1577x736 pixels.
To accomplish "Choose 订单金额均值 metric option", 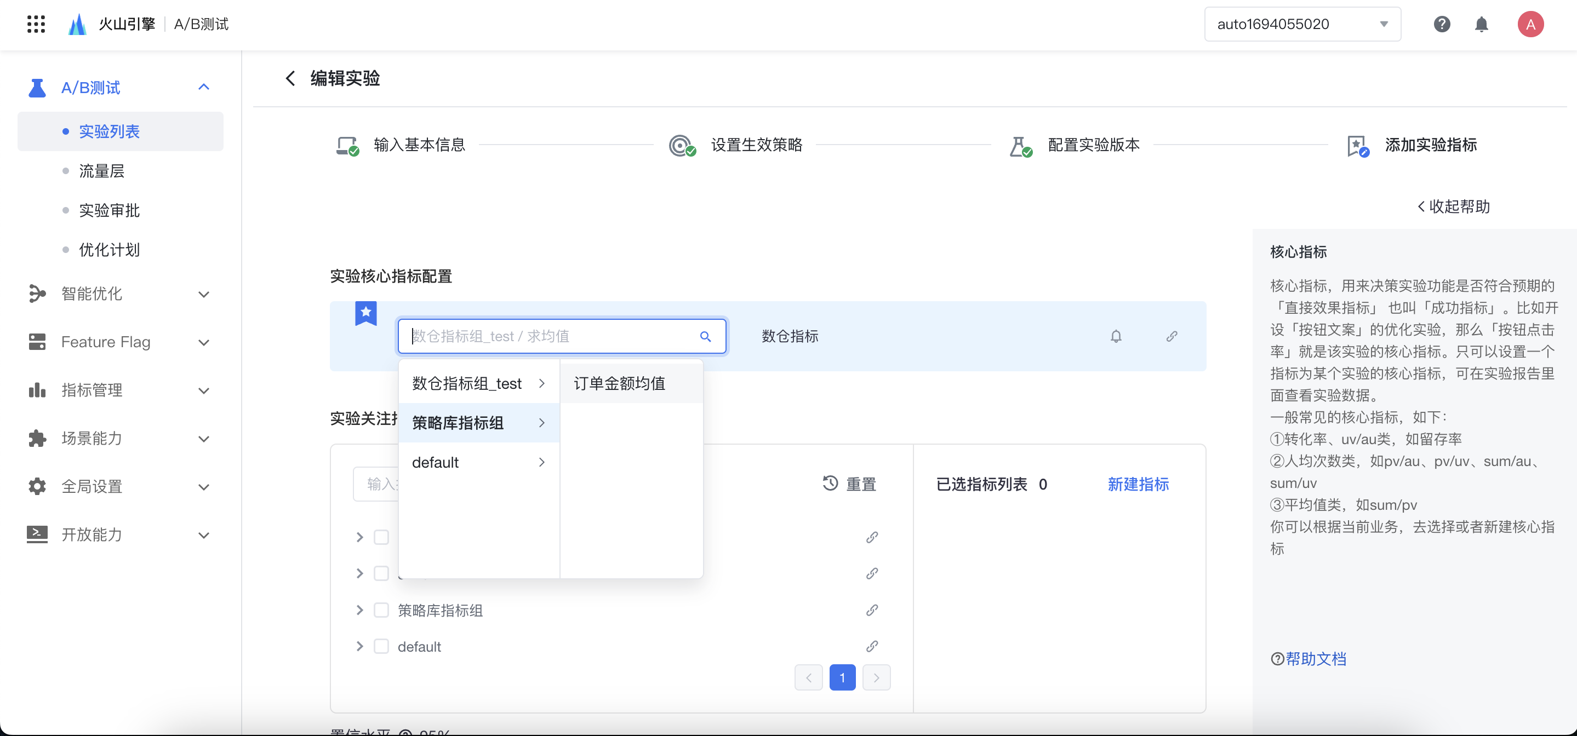I will [631, 383].
